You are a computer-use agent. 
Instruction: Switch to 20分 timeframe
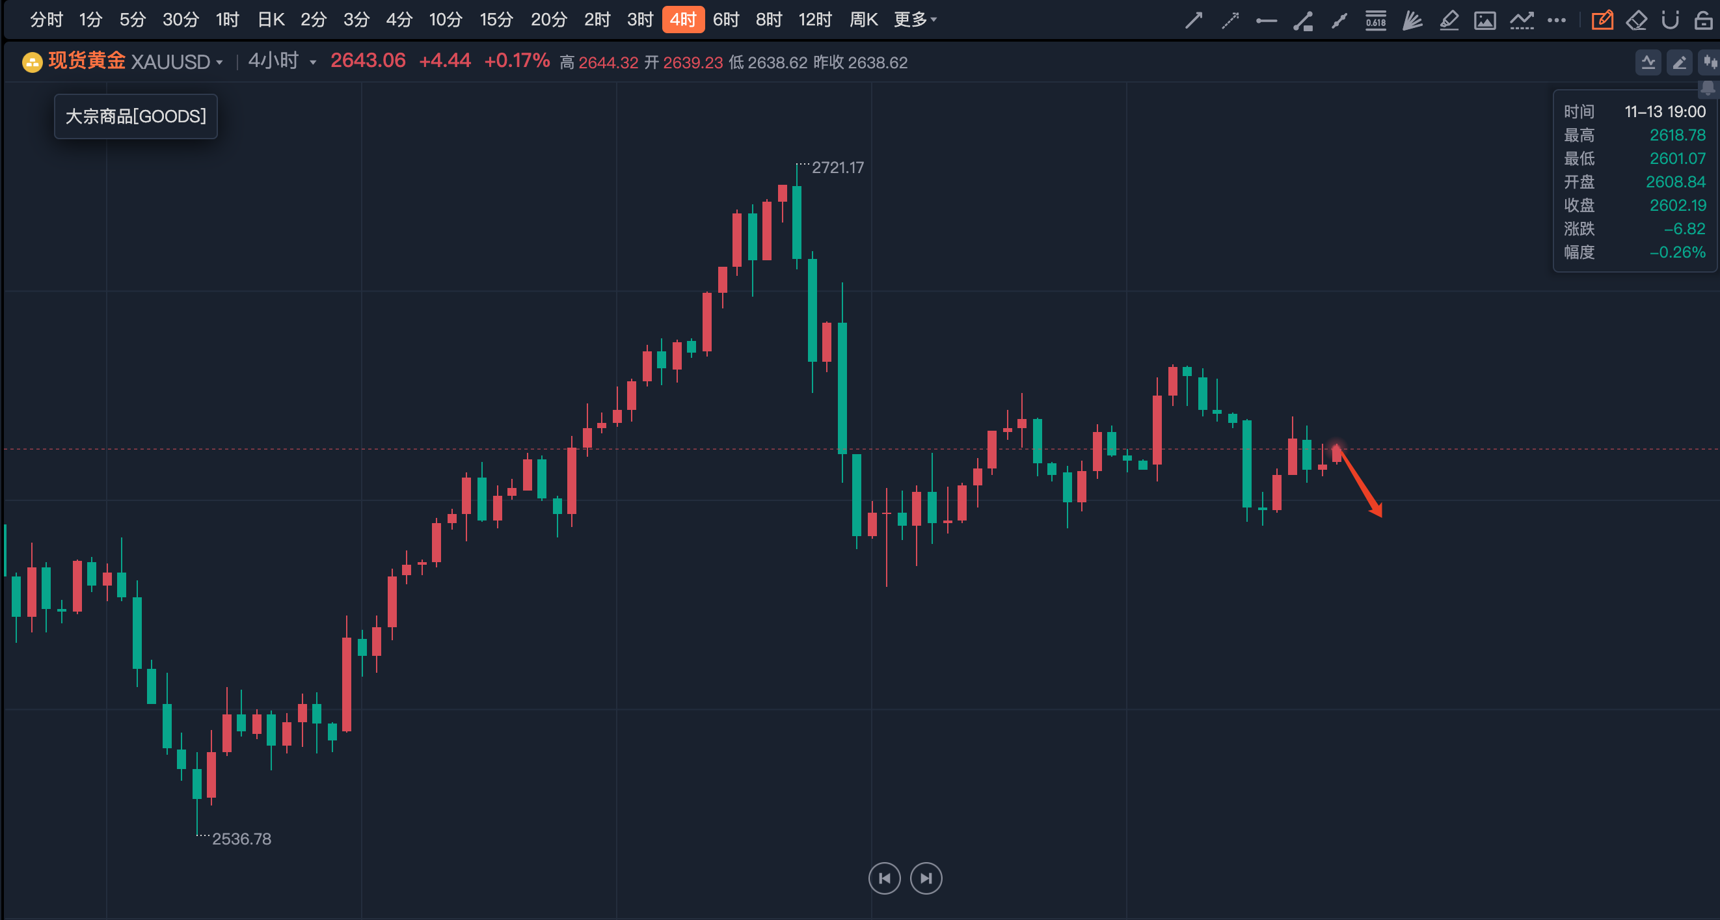click(x=549, y=20)
